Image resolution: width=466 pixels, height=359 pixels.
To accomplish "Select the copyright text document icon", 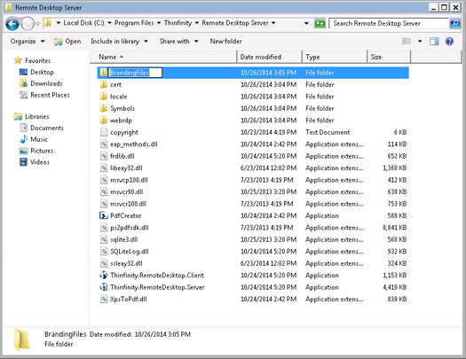I will [104, 132].
